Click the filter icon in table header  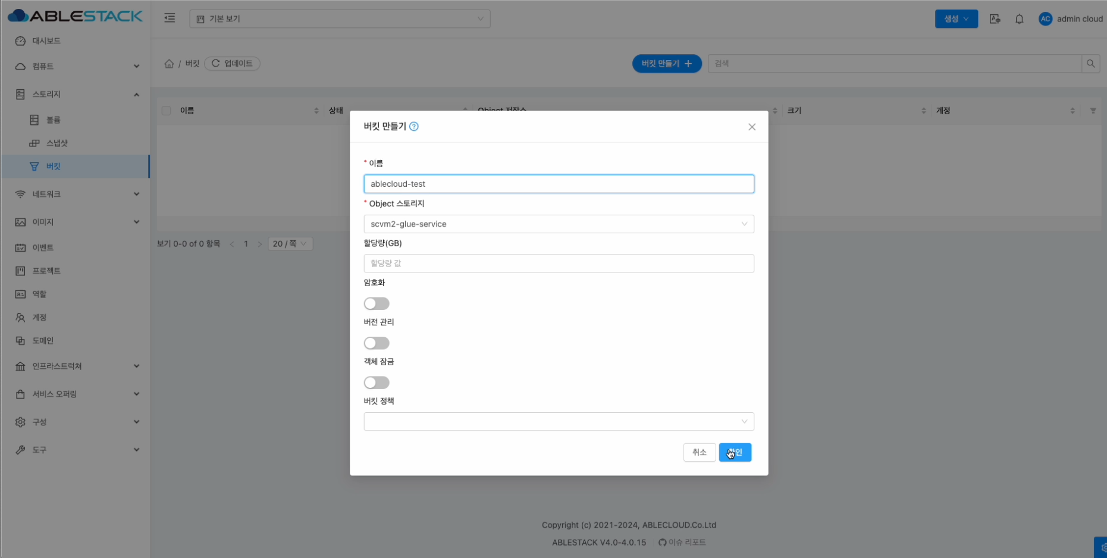coord(1093,111)
